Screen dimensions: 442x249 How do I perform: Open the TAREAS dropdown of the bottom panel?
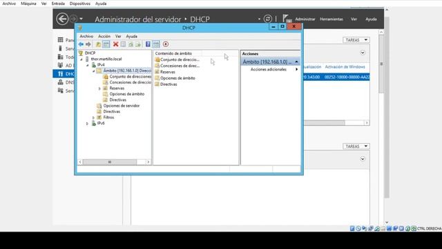tap(356, 146)
